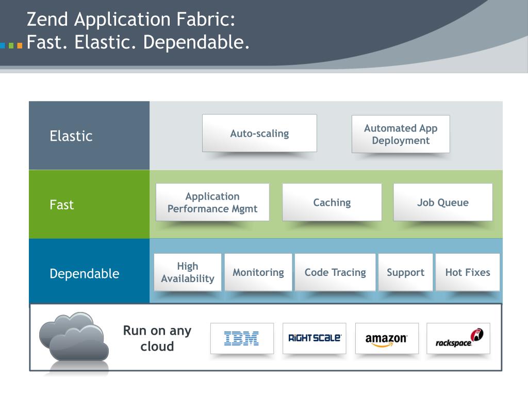
Task: Click the 'Zend Application Fabric:' title line
Action: (130, 20)
